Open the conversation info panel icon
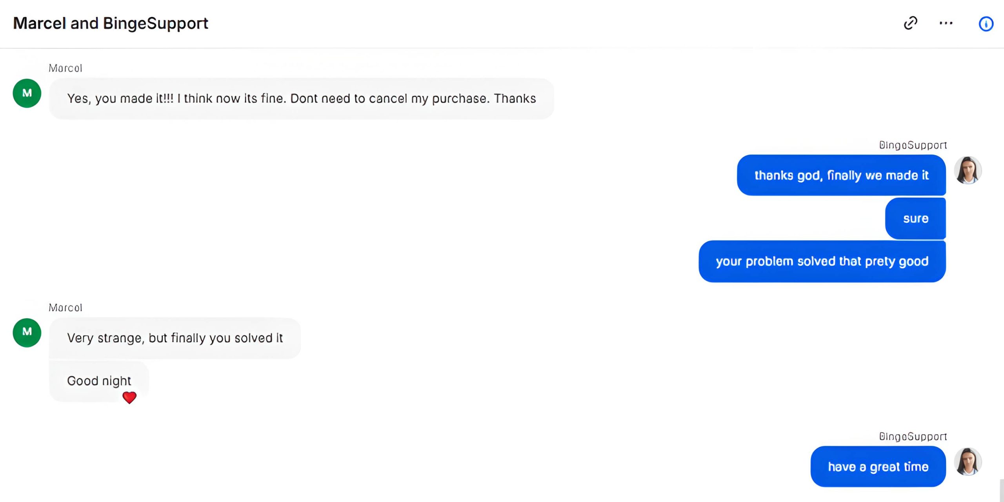The image size is (1004, 502). (x=986, y=24)
